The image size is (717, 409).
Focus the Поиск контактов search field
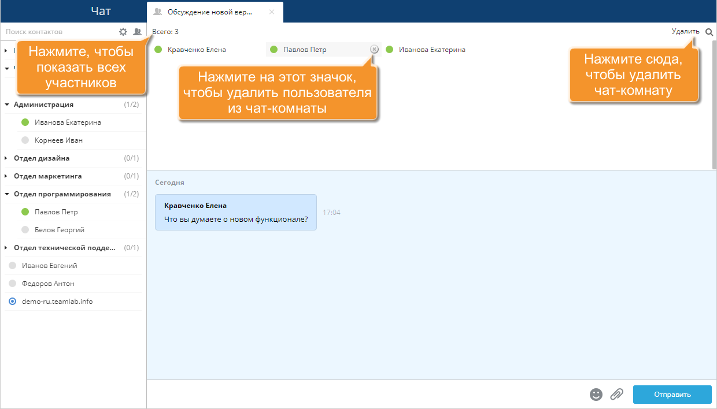[58, 32]
